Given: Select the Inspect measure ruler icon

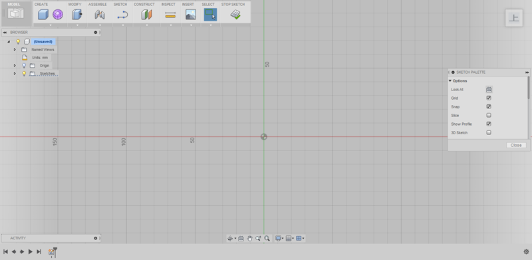Looking at the screenshot, I should pos(170,15).
